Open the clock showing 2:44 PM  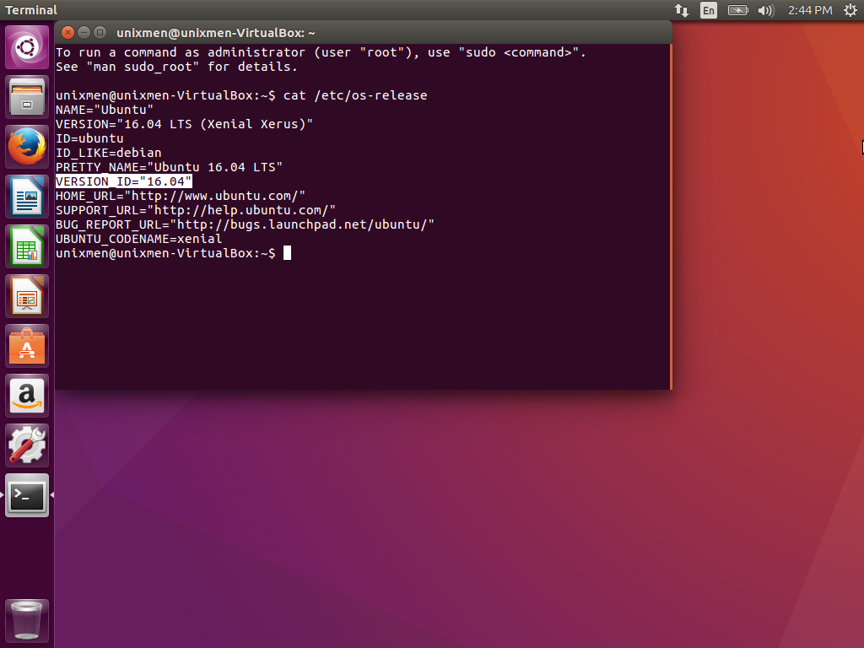[810, 10]
